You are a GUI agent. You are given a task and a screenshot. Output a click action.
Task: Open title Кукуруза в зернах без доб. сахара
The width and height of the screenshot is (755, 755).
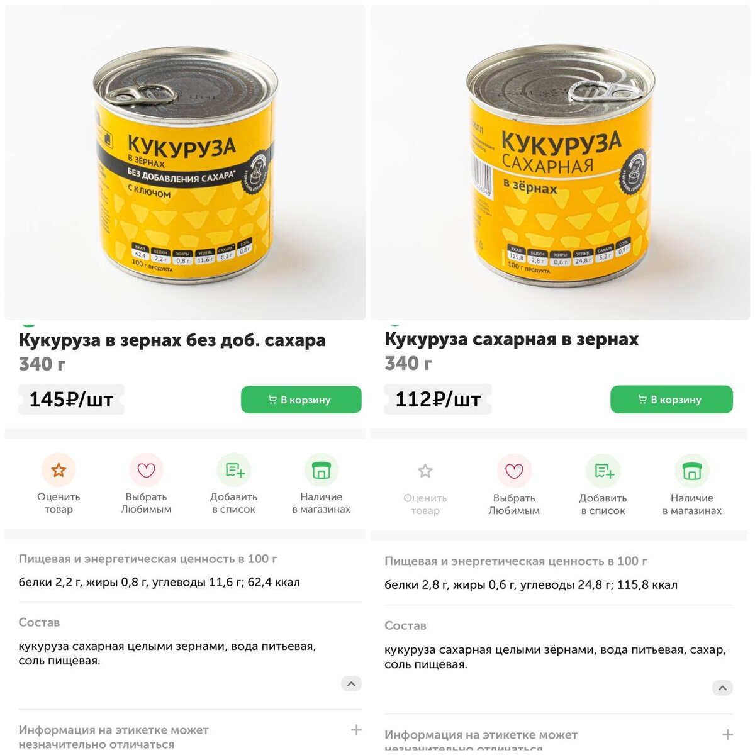[172, 340]
